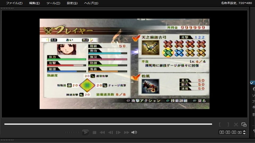The image size is (255, 143).
Task: Set mark-in with the left bracket icon
Action: click(220, 124)
